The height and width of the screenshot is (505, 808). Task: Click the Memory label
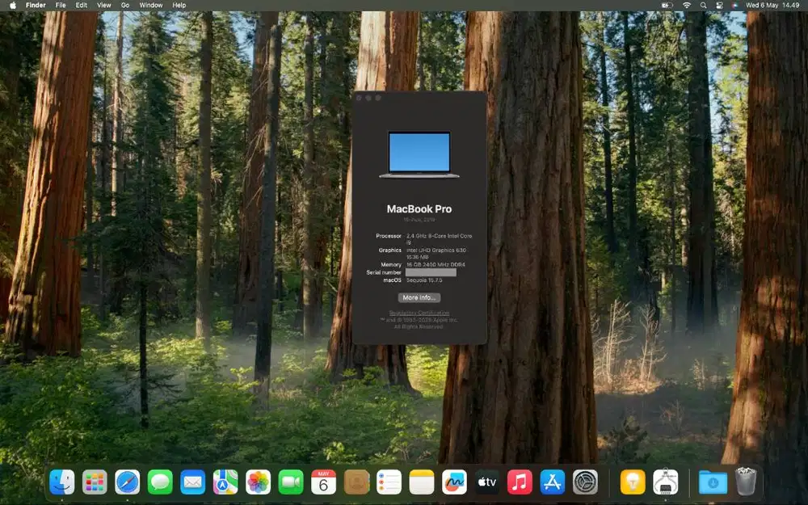coord(391,264)
